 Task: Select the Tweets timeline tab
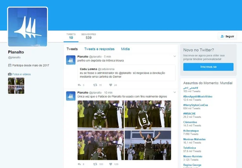coord(72,49)
